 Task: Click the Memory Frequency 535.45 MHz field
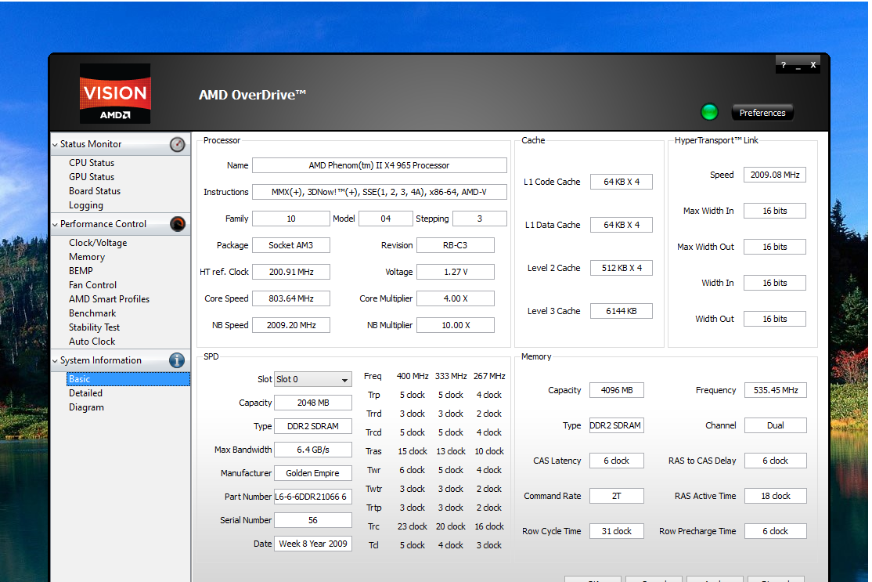click(x=775, y=391)
